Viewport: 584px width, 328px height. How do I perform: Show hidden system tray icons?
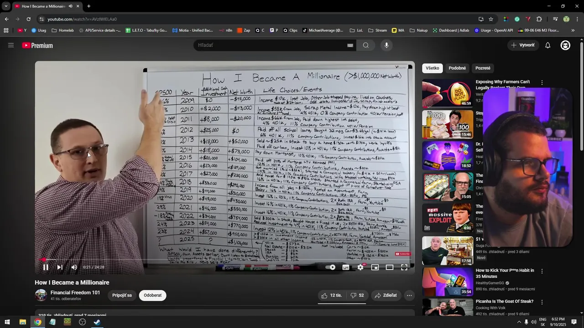click(x=519, y=322)
